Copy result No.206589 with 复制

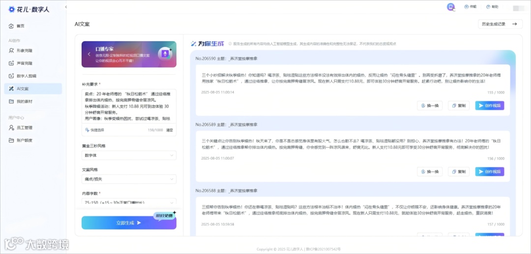click(x=459, y=172)
